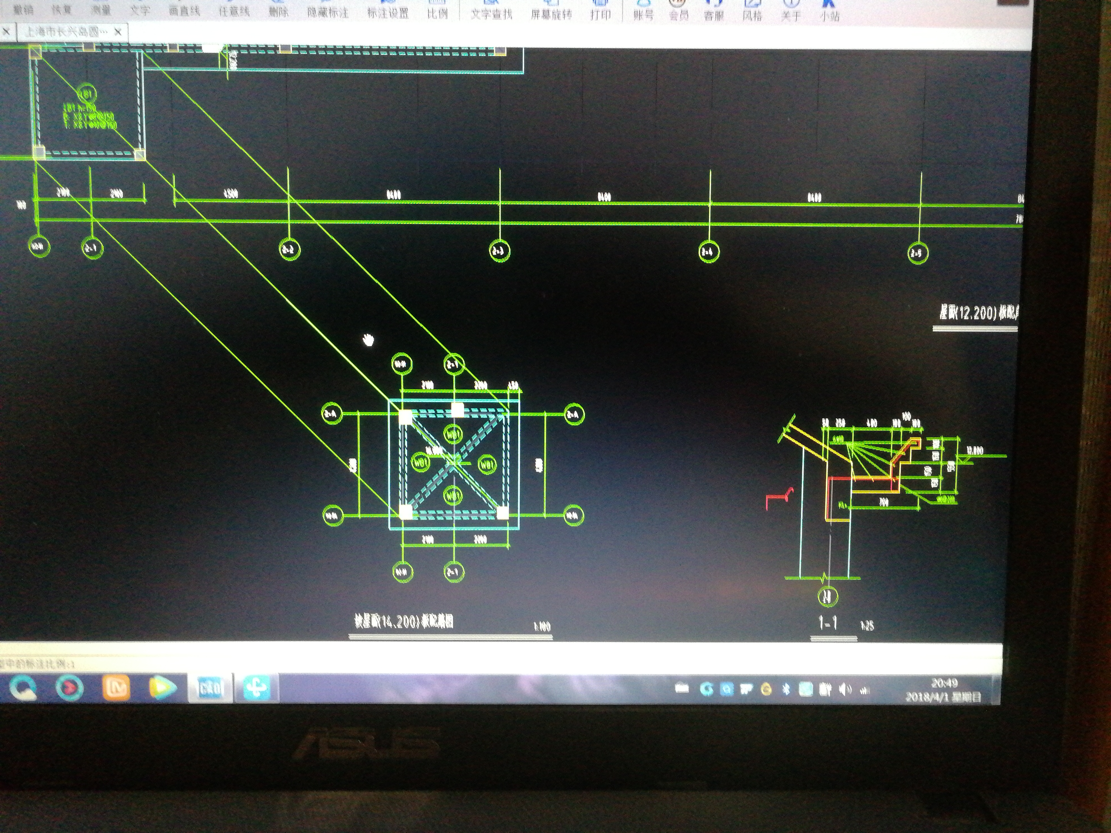Click the volume speaker tray icon

[x=845, y=689]
